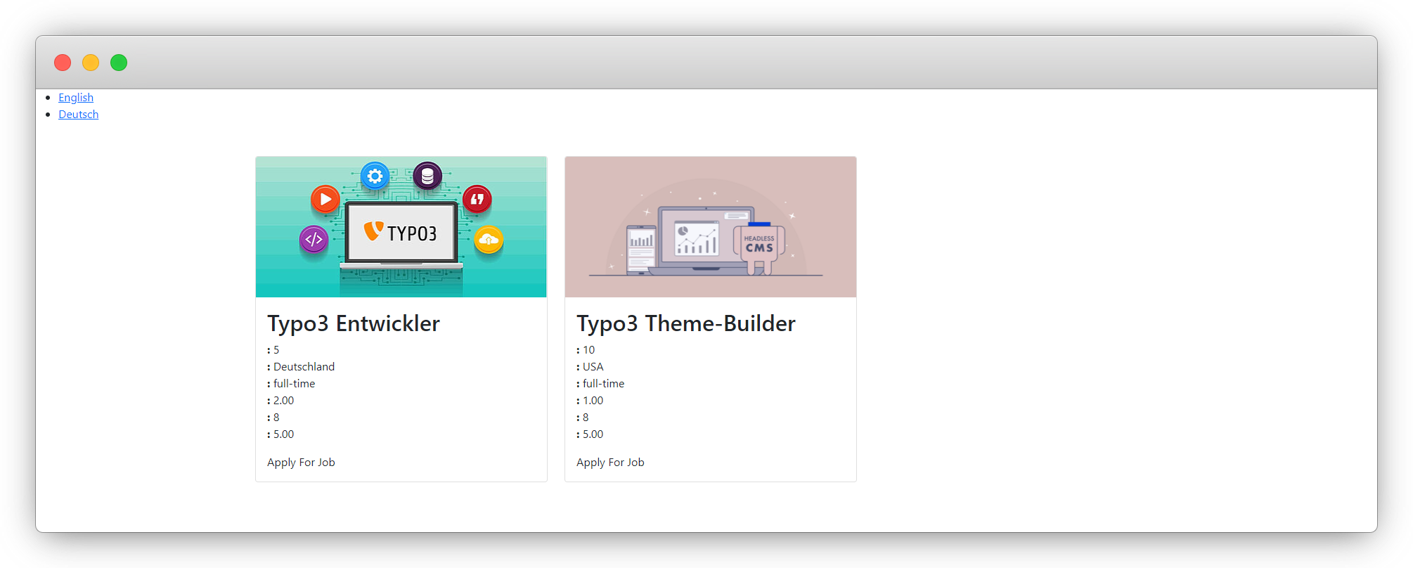Apply for the Typo3 Theme-Builder job
The image size is (1413, 568).
click(x=610, y=463)
